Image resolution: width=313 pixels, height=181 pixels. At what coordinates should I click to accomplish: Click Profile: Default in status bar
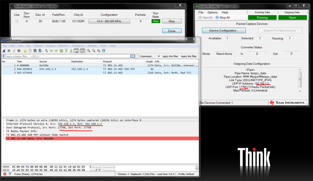[186, 174]
